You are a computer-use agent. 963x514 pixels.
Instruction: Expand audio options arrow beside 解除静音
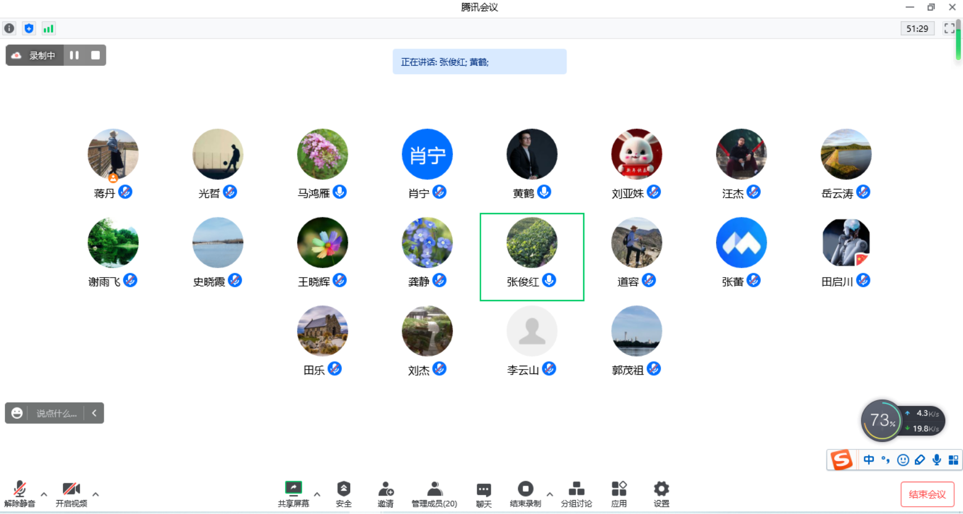point(44,494)
